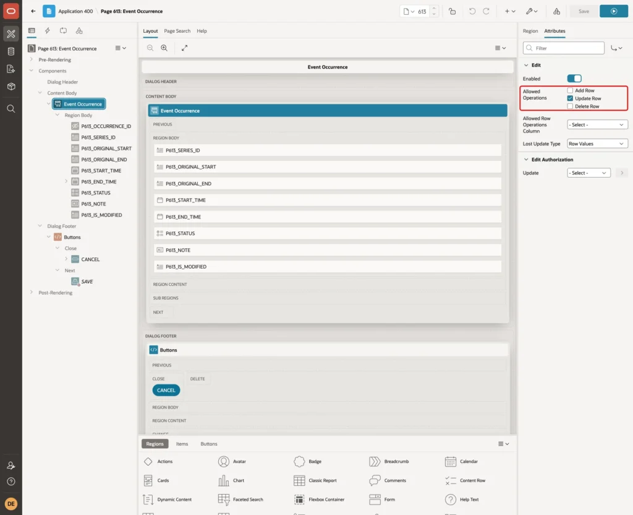Click the Undo arrow in toolbar
The image size is (633, 515).
coord(472,11)
